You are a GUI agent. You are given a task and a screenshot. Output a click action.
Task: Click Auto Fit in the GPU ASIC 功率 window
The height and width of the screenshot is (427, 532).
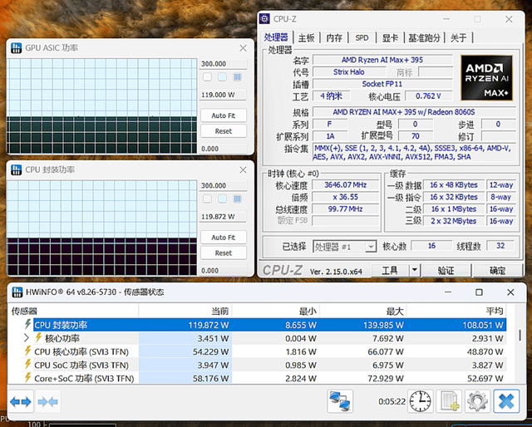pyautogui.click(x=224, y=115)
